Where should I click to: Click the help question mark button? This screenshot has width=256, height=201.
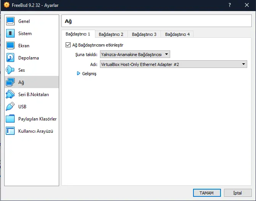[x=230, y=5]
